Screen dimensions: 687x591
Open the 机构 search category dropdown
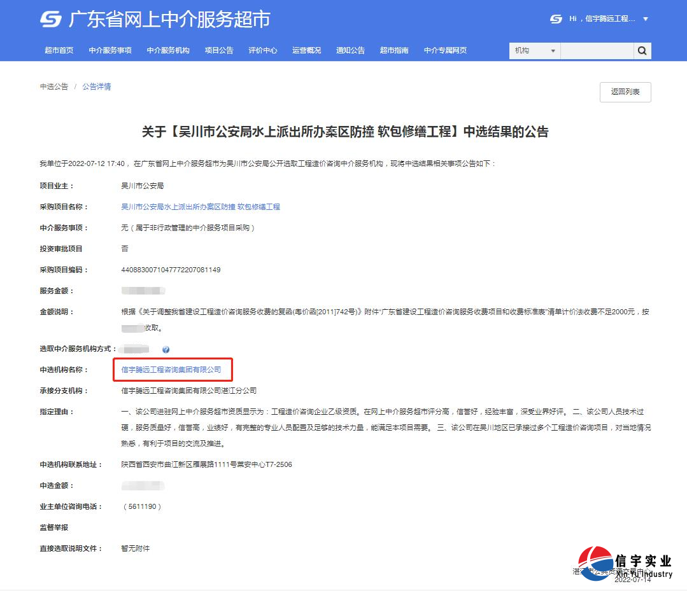[x=534, y=50]
